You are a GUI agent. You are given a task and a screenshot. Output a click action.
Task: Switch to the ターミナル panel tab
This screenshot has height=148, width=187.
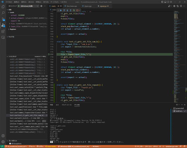pos(77,105)
